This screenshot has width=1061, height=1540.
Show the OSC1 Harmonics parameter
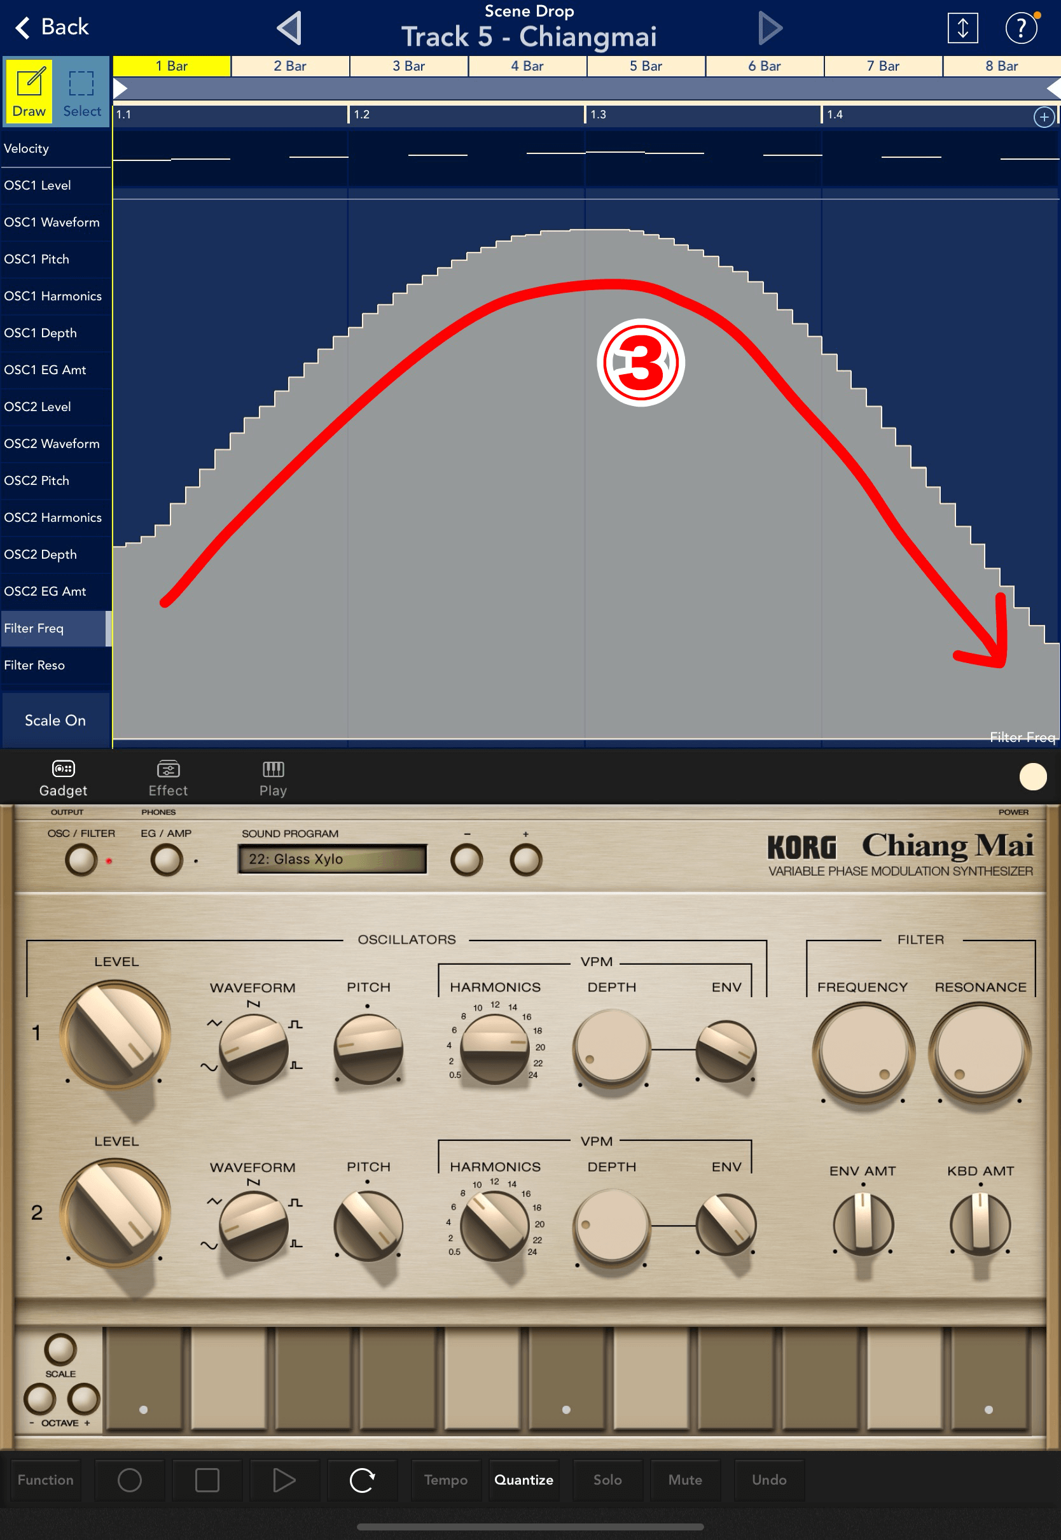[x=55, y=296]
